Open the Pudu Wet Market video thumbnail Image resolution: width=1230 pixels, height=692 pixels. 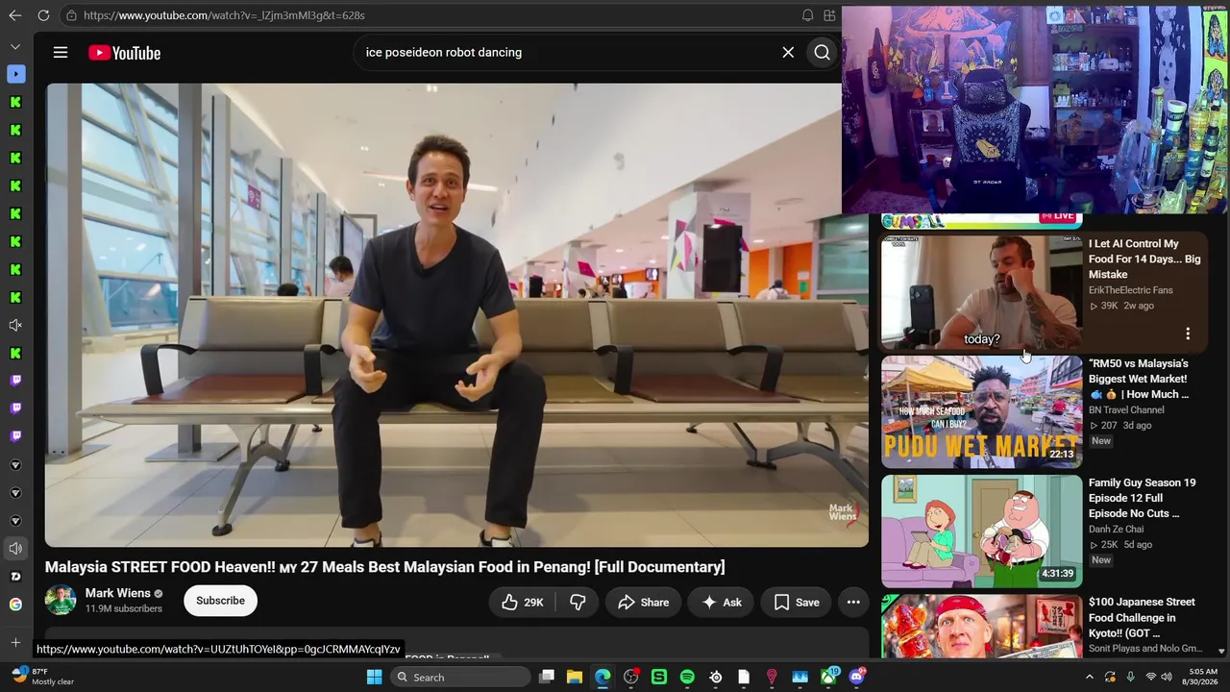tap(981, 411)
